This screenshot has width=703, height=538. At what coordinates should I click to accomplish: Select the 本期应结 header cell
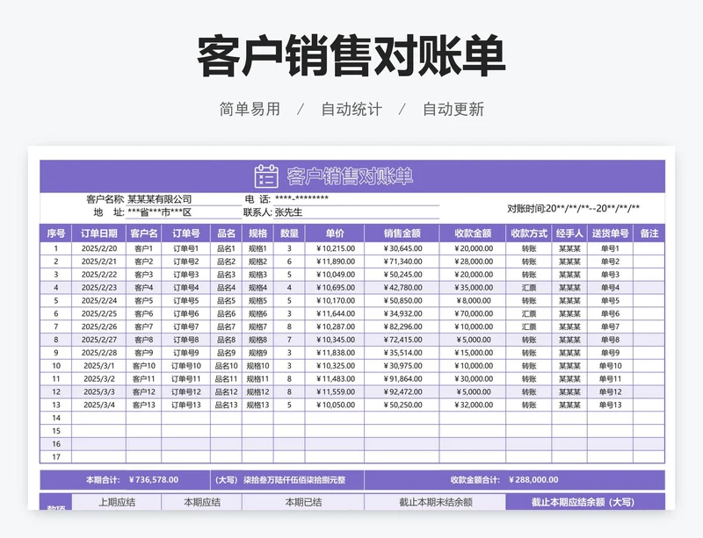tap(202, 502)
